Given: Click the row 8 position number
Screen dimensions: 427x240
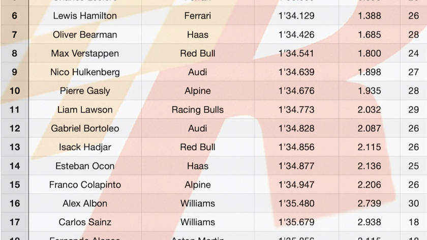Looking at the screenshot, I should pos(14,53).
